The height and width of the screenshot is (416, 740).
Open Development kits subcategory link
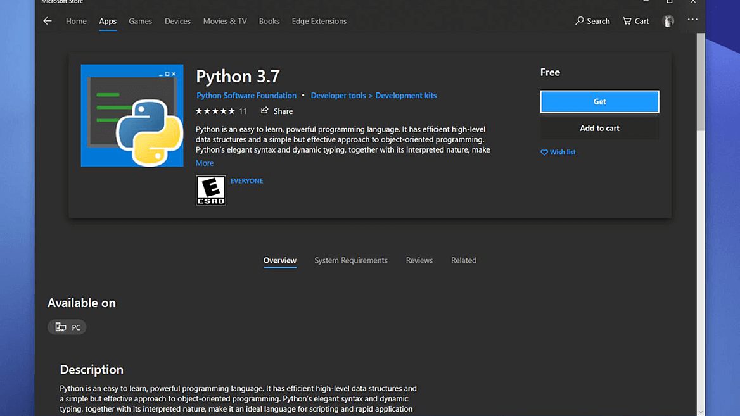[406, 95]
